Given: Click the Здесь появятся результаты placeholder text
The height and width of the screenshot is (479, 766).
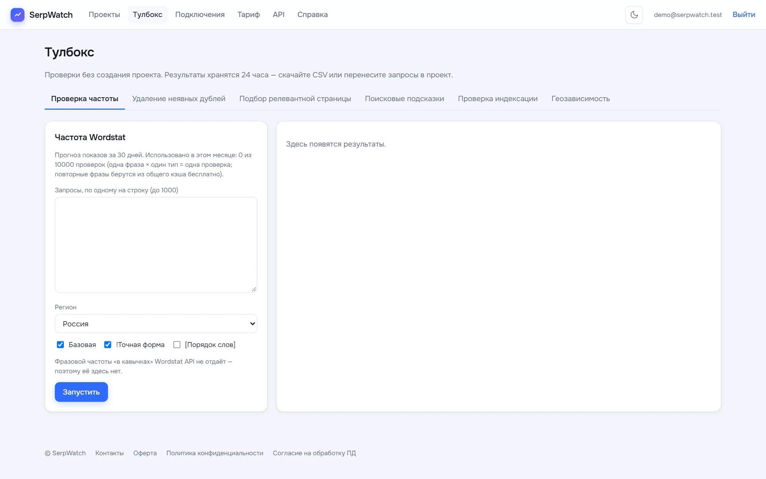Looking at the screenshot, I should point(336,144).
